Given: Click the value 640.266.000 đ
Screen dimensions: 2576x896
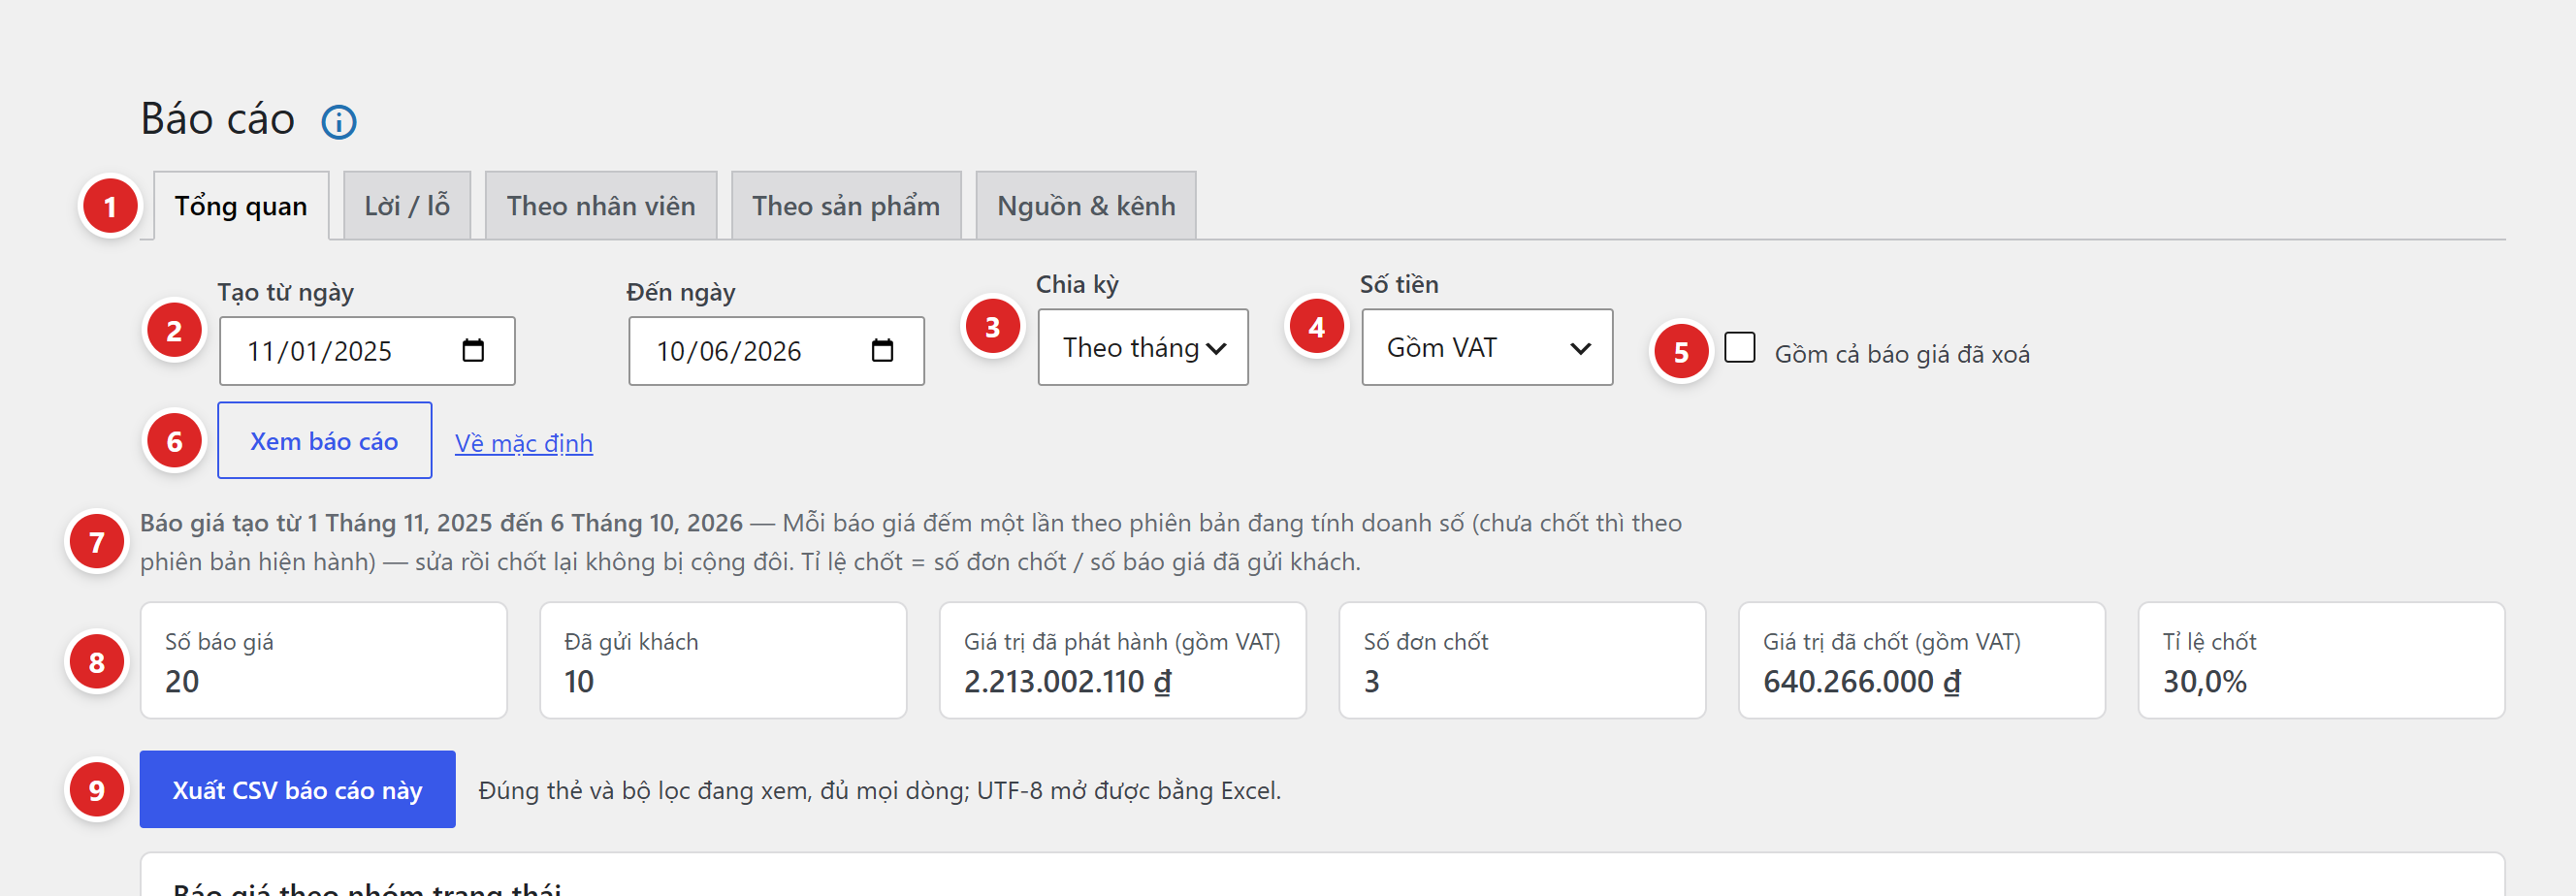Looking at the screenshot, I should 1861,682.
